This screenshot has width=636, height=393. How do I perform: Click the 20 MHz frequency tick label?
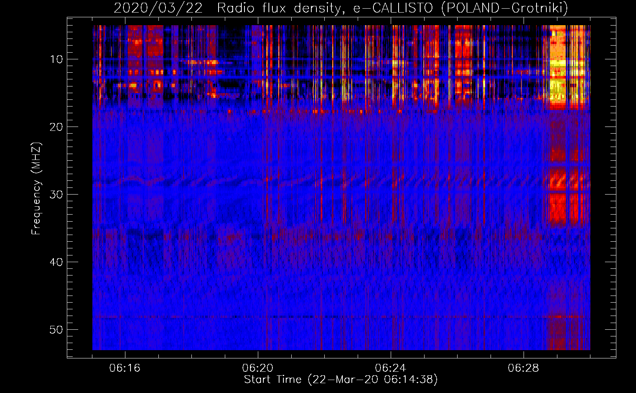(x=56, y=127)
